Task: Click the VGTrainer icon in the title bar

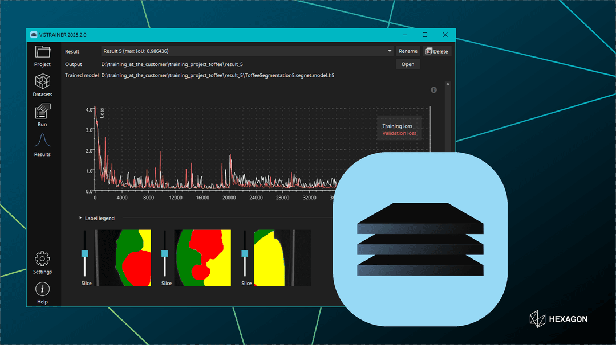Action: (34, 35)
